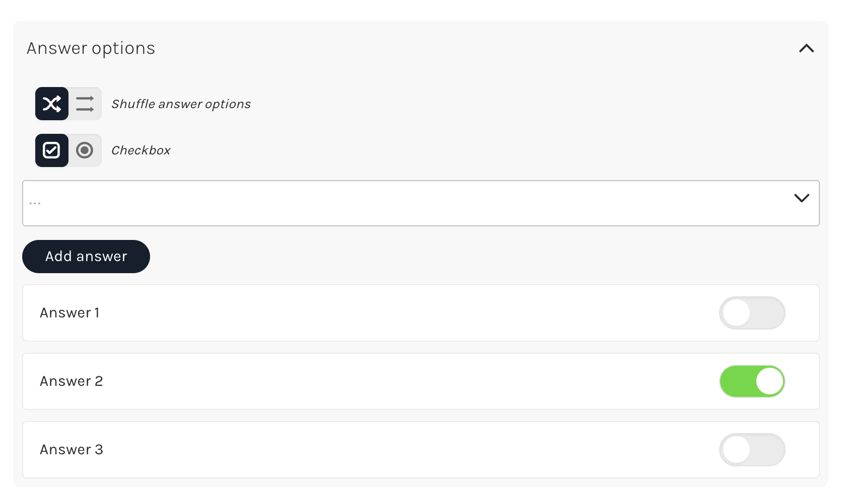The width and height of the screenshot is (843, 495).
Task: Select the sequential order arrows icon
Action: click(x=85, y=104)
